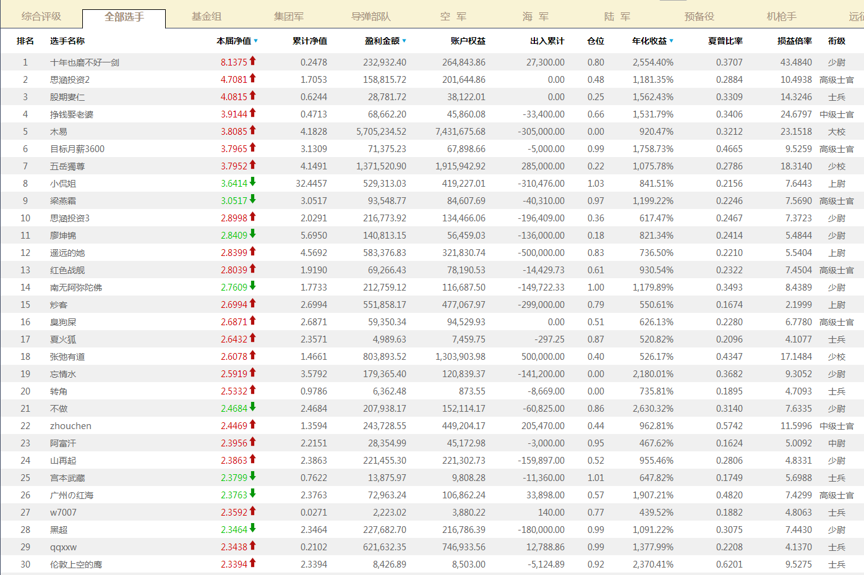The height and width of the screenshot is (575, 864).
Task: Click green down arrow for 南无阿弥陀佛
Action: pos(253,286)
